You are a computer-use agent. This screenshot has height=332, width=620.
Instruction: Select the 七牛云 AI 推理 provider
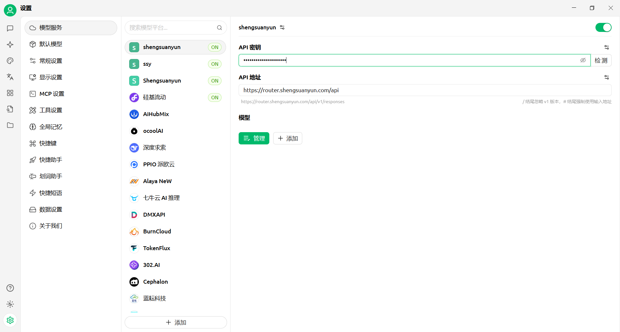[175, 198]
